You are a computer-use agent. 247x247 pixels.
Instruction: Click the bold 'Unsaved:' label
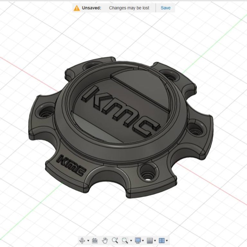pyautogui.click(x=91, y=8)
